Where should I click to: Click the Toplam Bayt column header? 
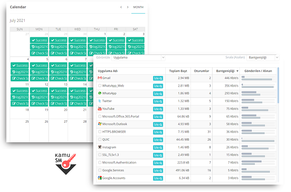pyautogui.click(x=179, y=70)
